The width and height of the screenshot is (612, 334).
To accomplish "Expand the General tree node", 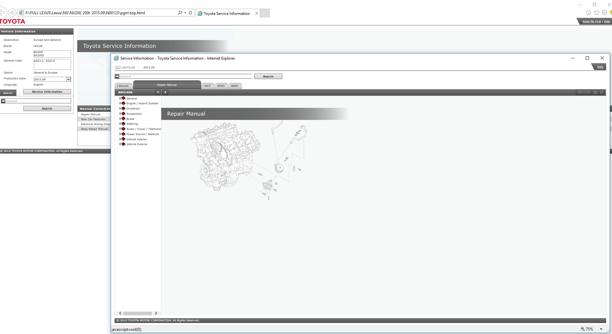I will click(120, 98).
